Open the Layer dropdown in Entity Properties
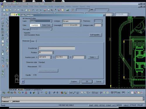Image resolution: width=146 pixels, height=109 pixels. click(x=51, y=21)
